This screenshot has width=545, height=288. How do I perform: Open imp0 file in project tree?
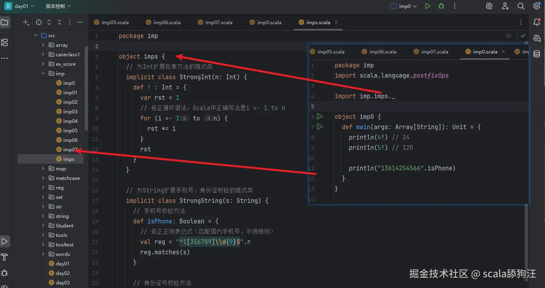coord(65,83)
